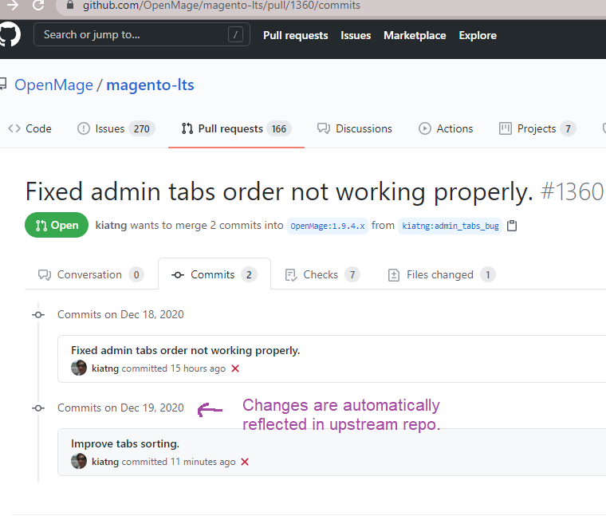This screenshot has height=516, width=606.
Task: Copy branch name using clipboard icon
Action: [512, 226]
